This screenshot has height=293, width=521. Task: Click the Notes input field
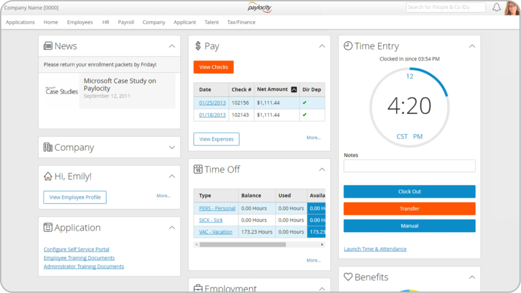click(x=409, y=166)
